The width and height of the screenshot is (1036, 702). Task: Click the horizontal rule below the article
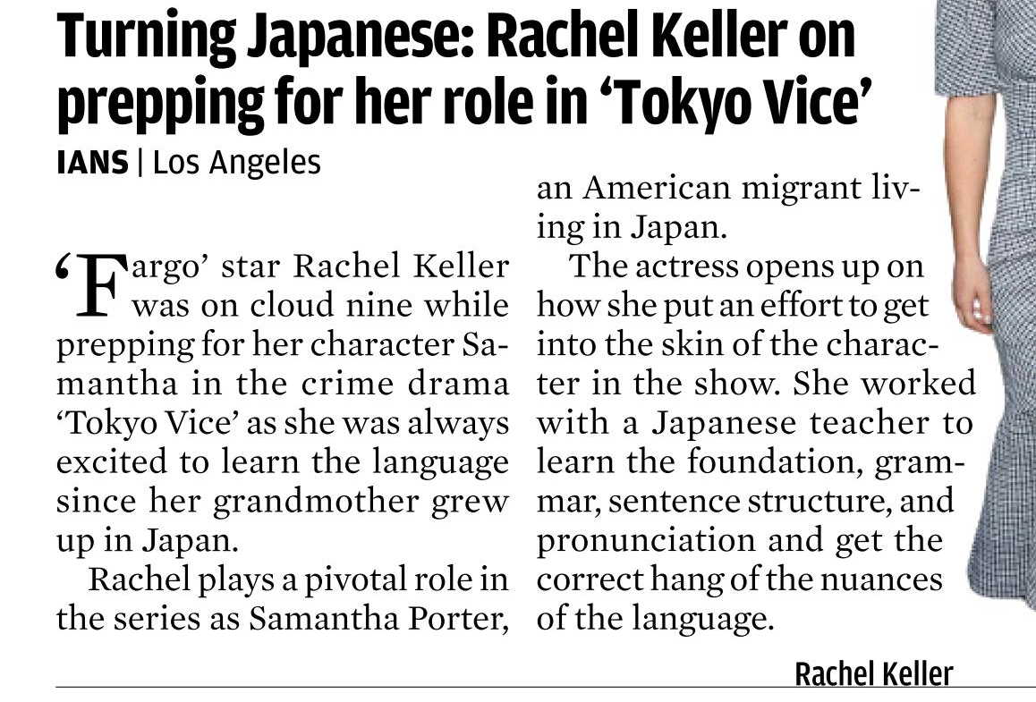click(546, 688)
